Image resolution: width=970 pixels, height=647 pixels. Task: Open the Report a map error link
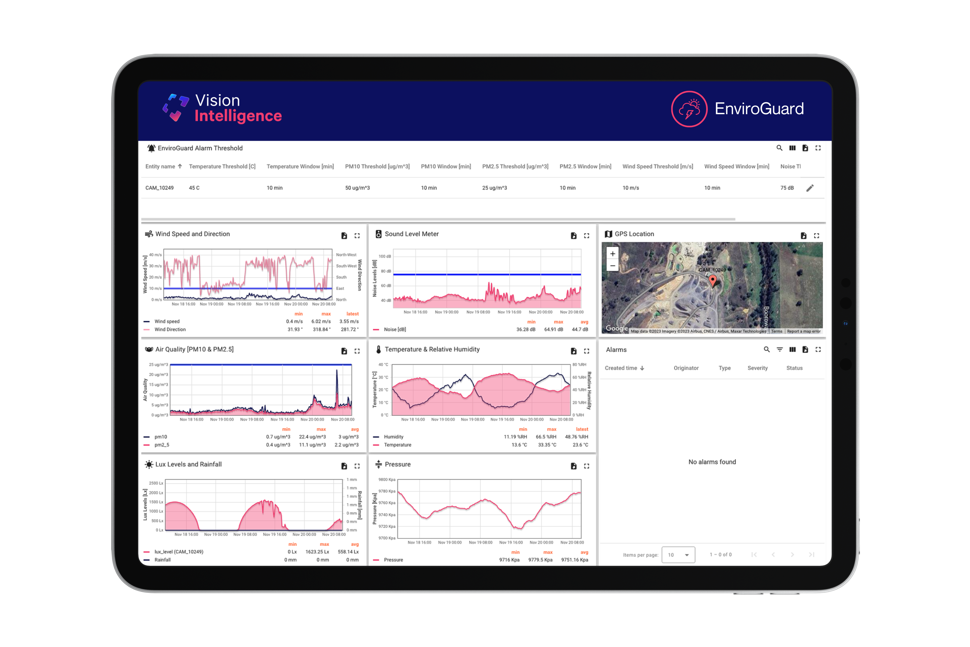point(803,331)
